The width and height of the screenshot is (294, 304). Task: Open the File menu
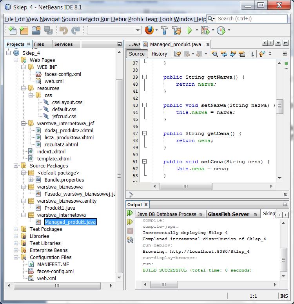[9, 19]
